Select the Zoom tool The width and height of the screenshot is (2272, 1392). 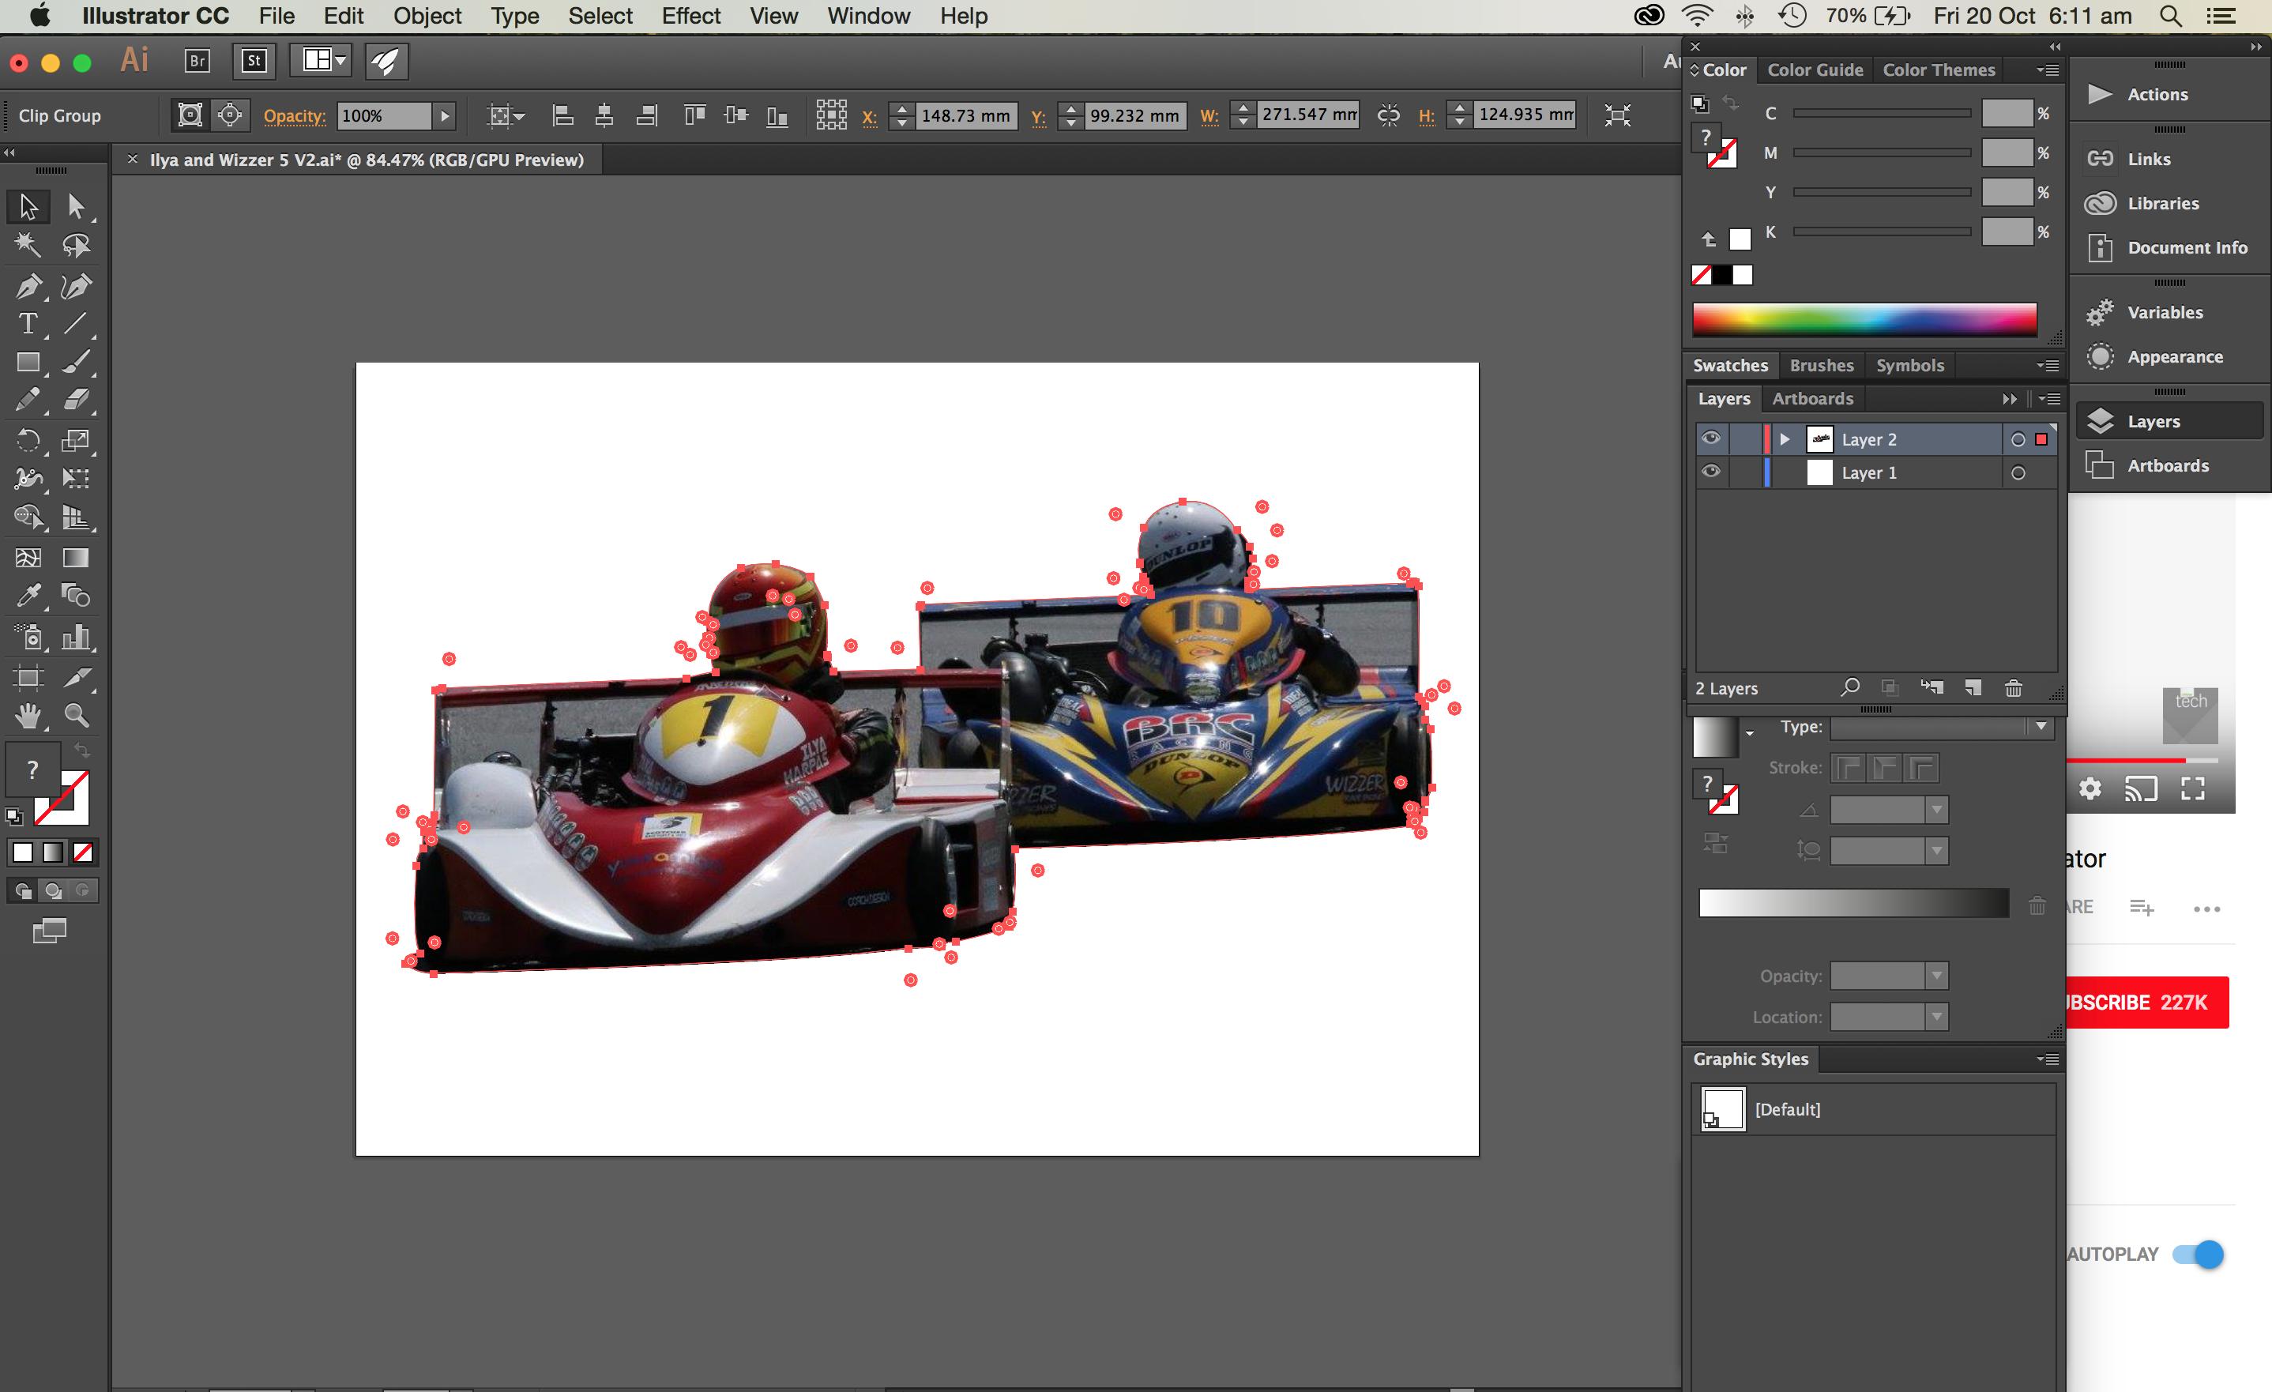click(76, 716)
